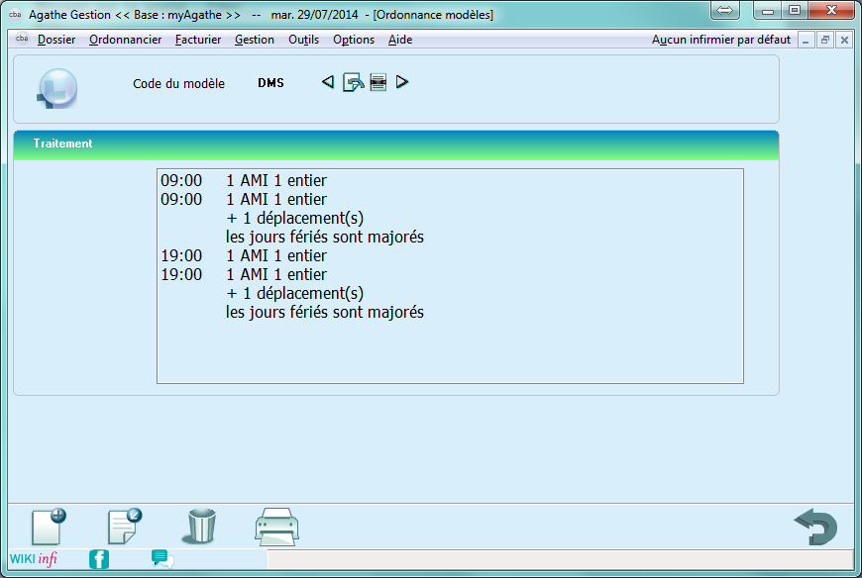Open the Facturier menu
862x578 pixels.
point(198,40)
